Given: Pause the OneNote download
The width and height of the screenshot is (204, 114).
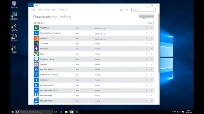Looking at the screenshot, I should (146, 64).
